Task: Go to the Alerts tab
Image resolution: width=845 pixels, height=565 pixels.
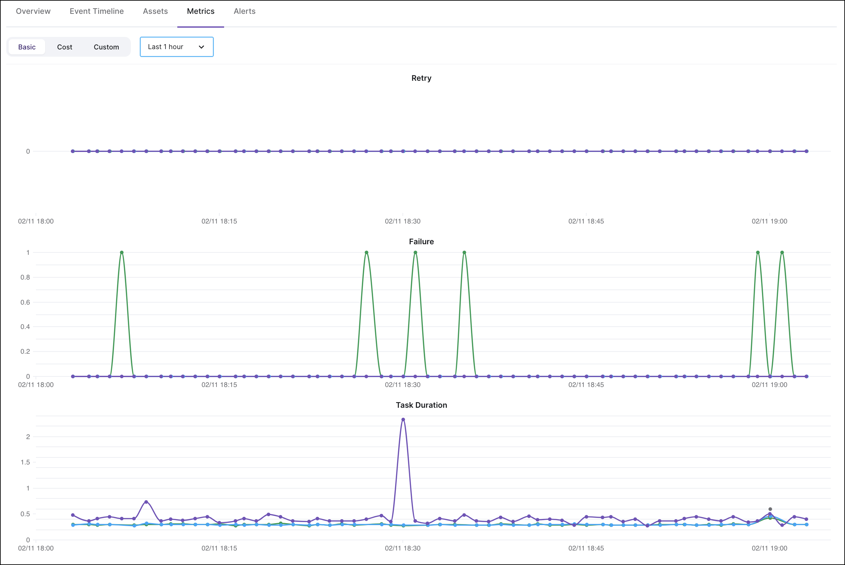Action: (x=244, y=11)
